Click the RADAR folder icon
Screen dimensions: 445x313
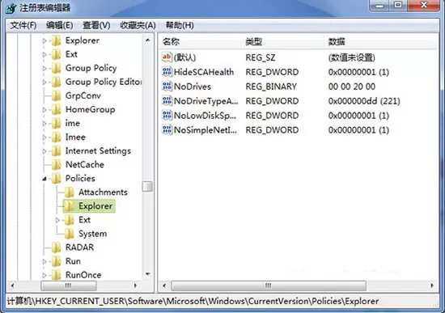(x=57, y=247)
